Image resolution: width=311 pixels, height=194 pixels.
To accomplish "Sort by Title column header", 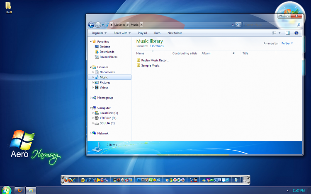I will [x=258, y=53].
